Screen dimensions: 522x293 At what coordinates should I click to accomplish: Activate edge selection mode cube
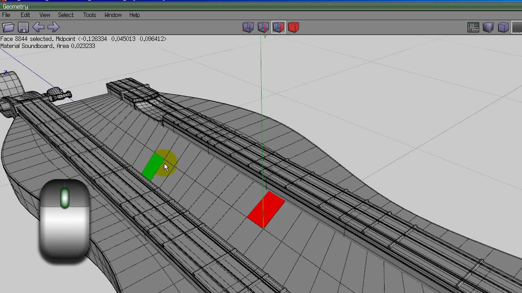263,27
